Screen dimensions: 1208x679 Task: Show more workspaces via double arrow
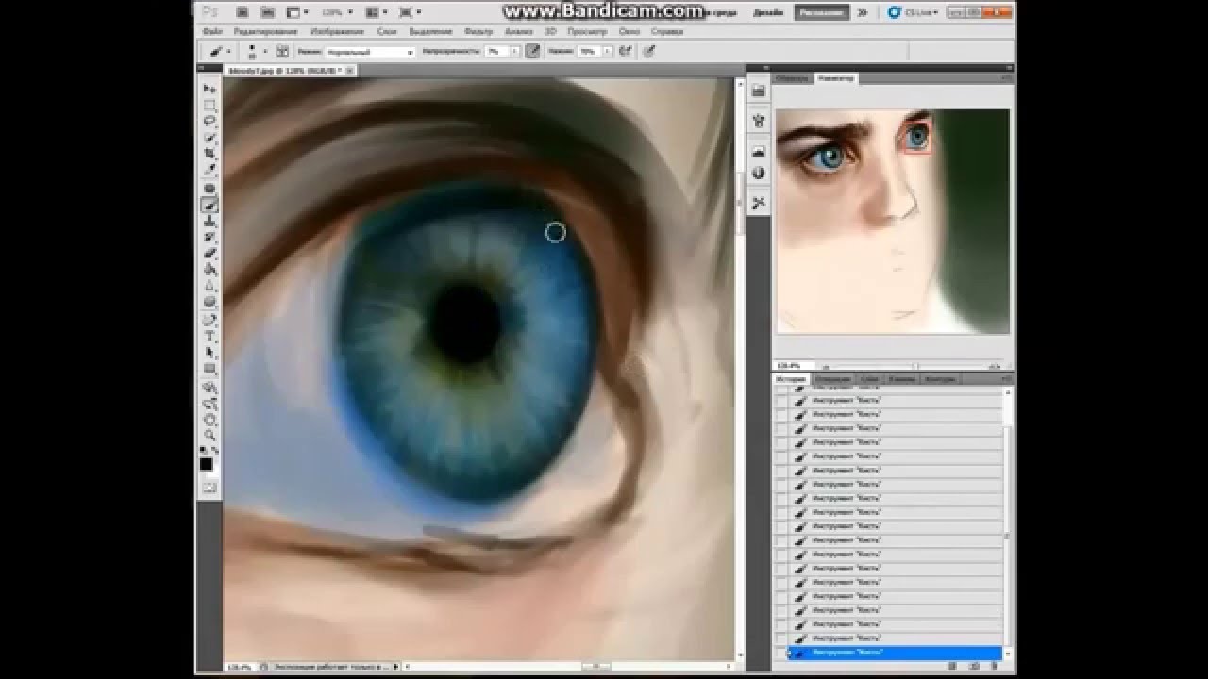click(862, 13)
